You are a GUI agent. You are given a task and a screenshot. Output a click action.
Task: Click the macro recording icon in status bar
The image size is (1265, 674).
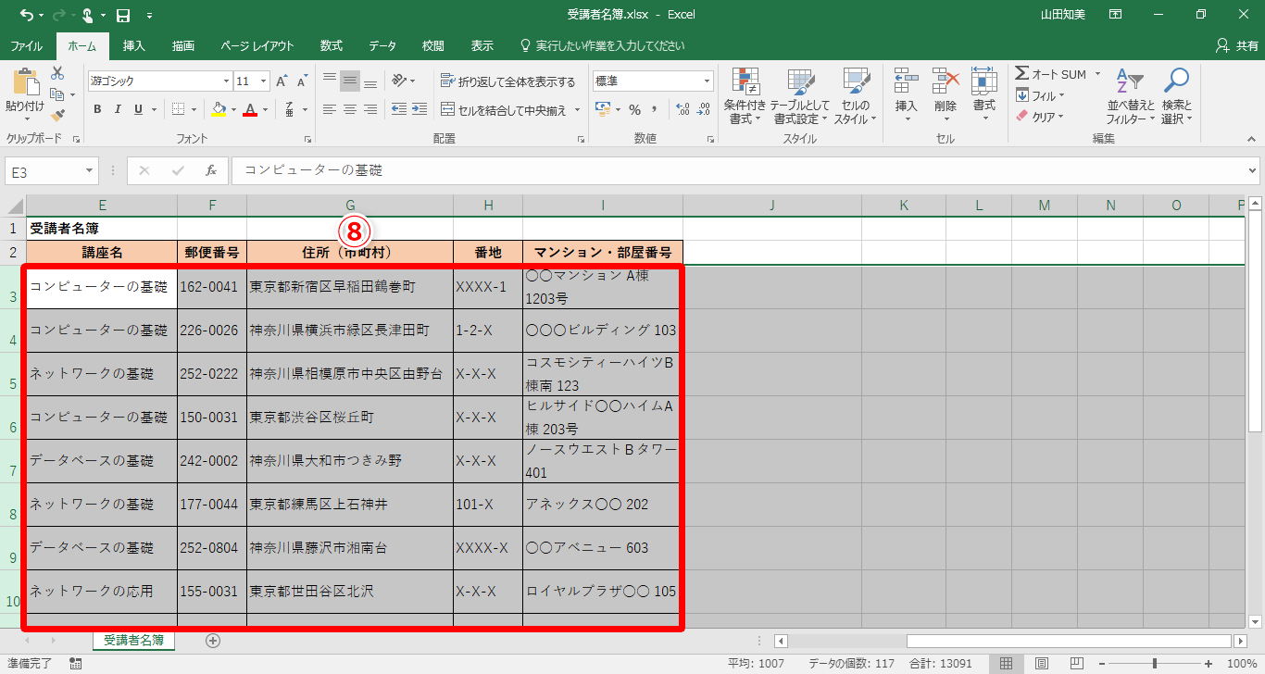[x=75, y=663]
